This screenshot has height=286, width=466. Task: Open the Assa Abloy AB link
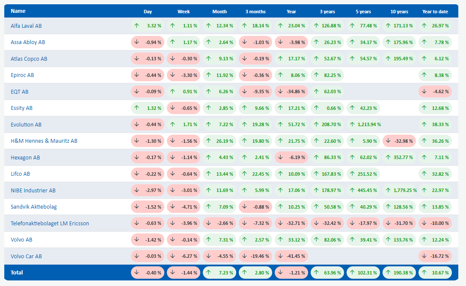click(x=28, y=42)
